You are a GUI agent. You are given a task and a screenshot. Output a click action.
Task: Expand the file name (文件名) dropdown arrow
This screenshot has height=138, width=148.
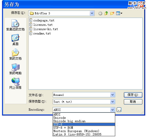pyautogui.click(x=112, y=95)
